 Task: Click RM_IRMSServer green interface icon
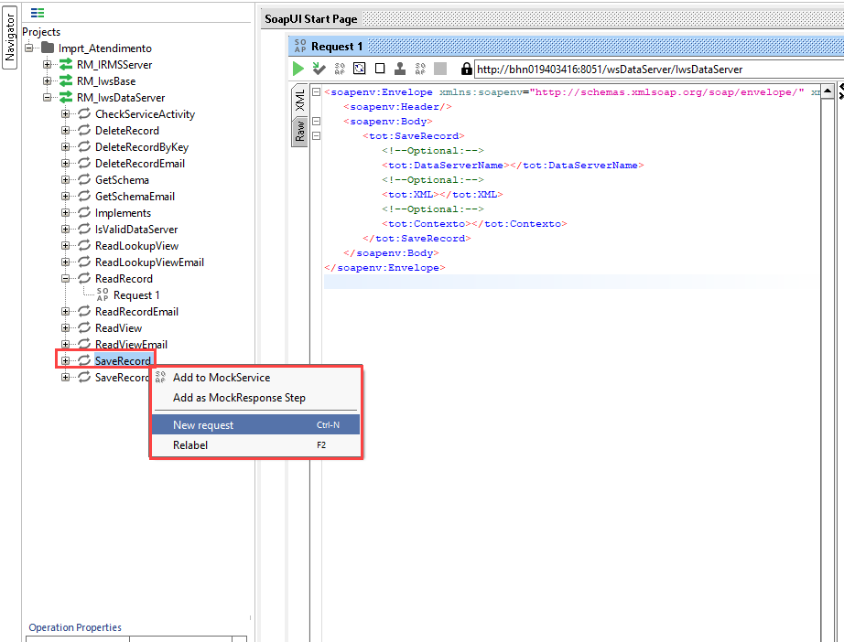coord(66,65)
